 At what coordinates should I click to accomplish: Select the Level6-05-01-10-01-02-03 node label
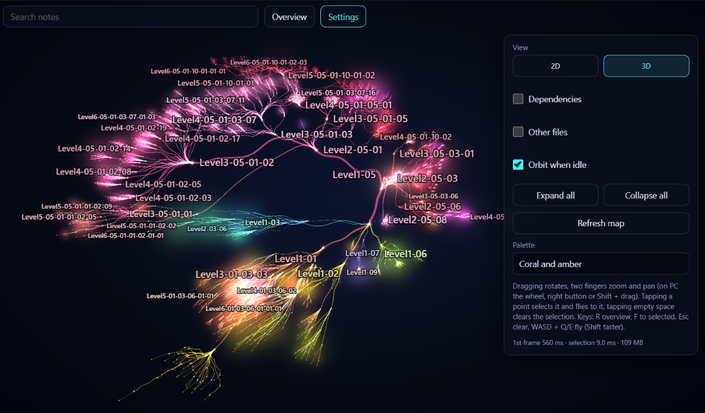(x=269, y=62)
